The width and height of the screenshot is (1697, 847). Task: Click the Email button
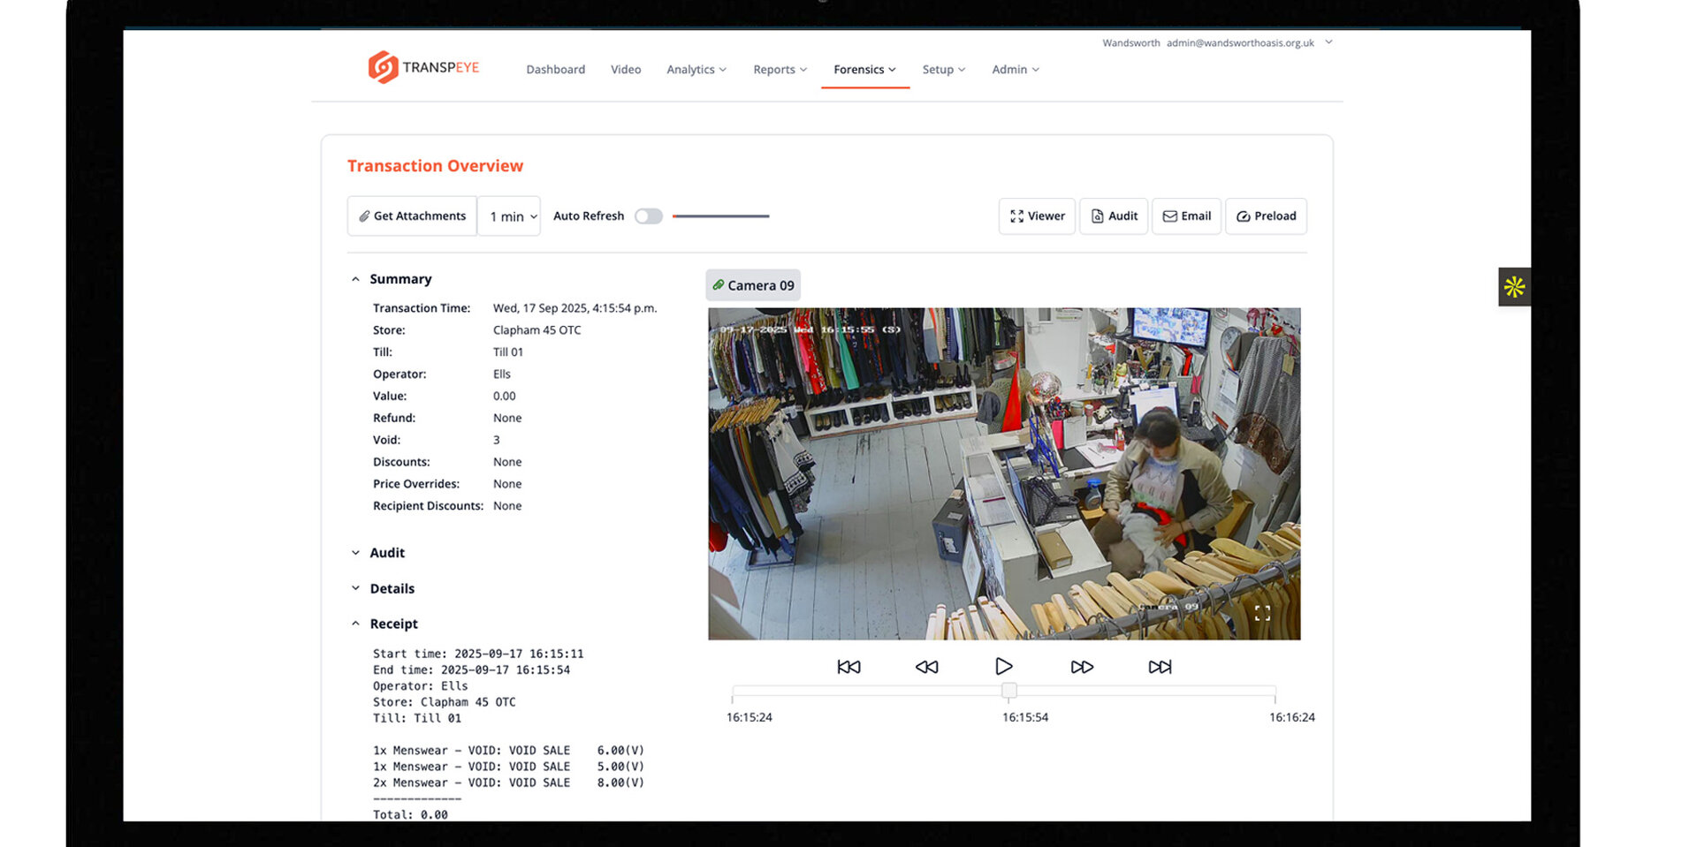(x=1186, y=216)
